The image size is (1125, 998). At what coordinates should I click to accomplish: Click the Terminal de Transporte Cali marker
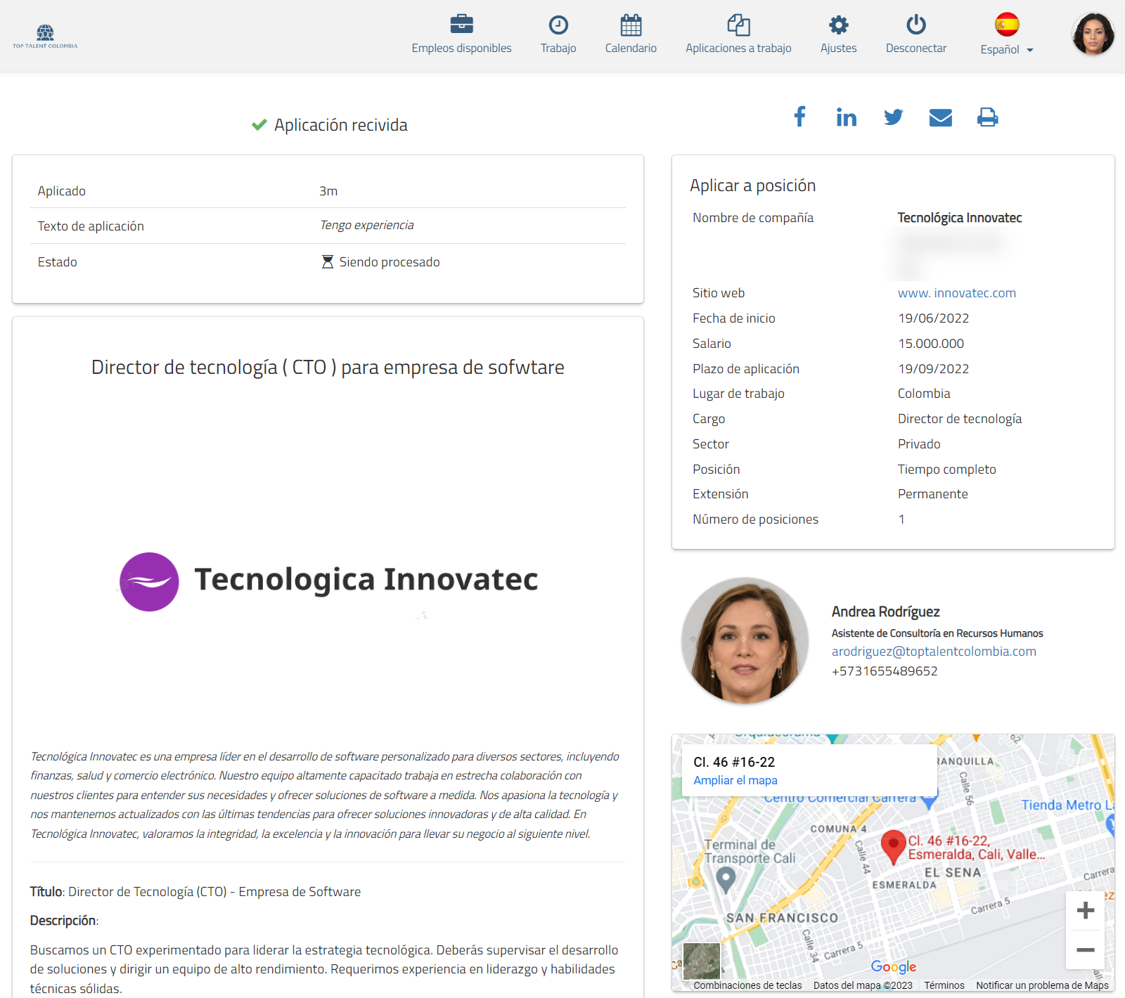click(726, 879)
